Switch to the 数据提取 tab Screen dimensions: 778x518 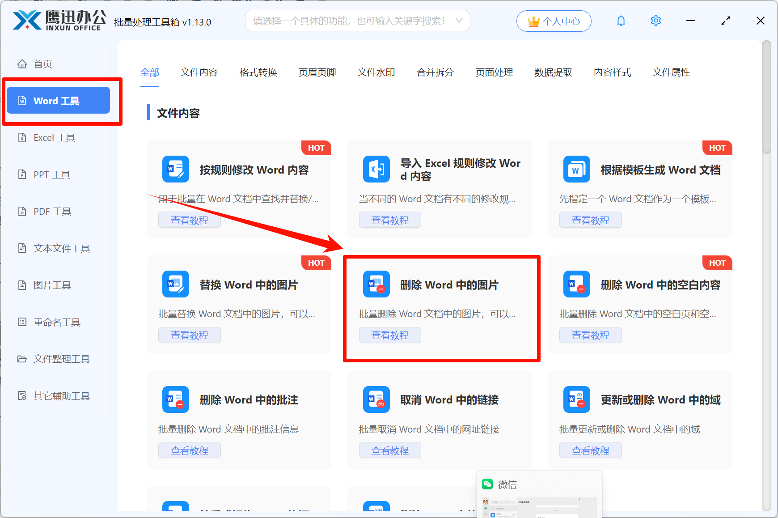click(554, 72)
